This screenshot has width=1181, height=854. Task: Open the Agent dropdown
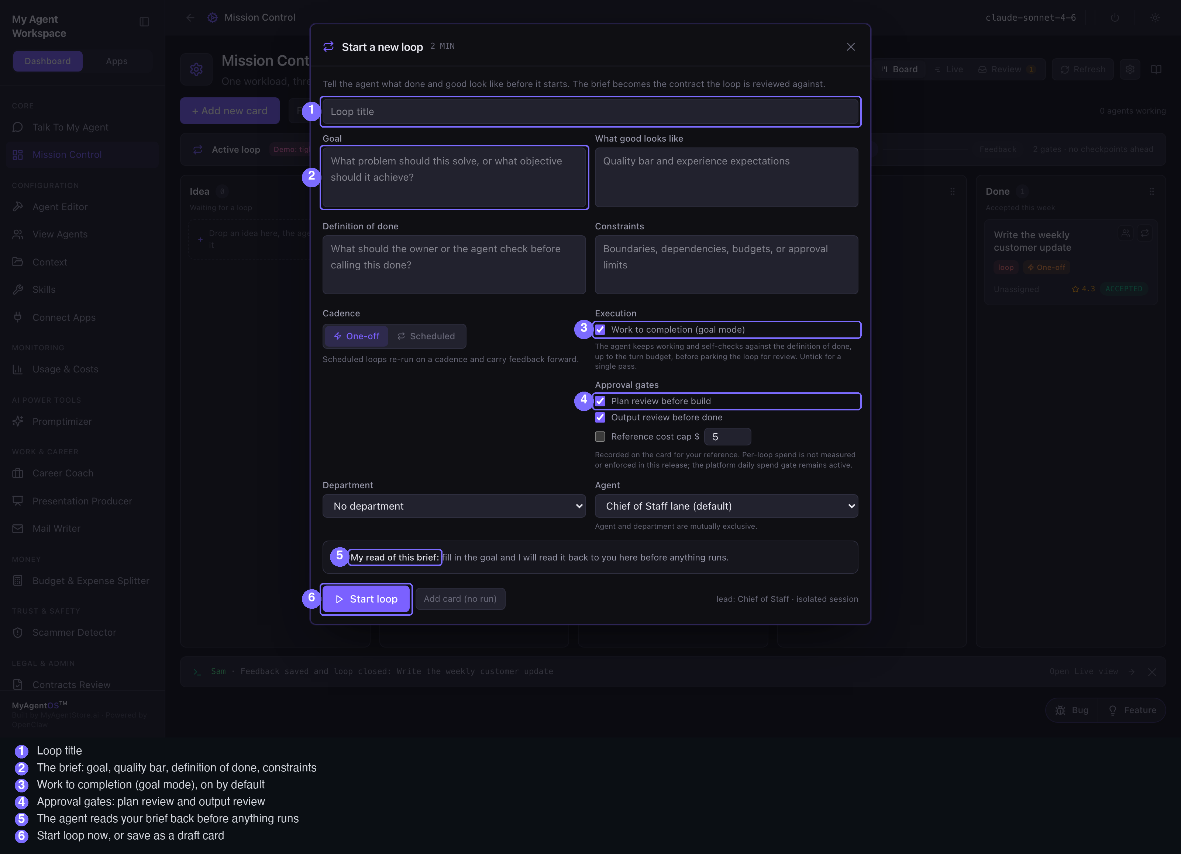pyautogui.click(x=726, y=506)
